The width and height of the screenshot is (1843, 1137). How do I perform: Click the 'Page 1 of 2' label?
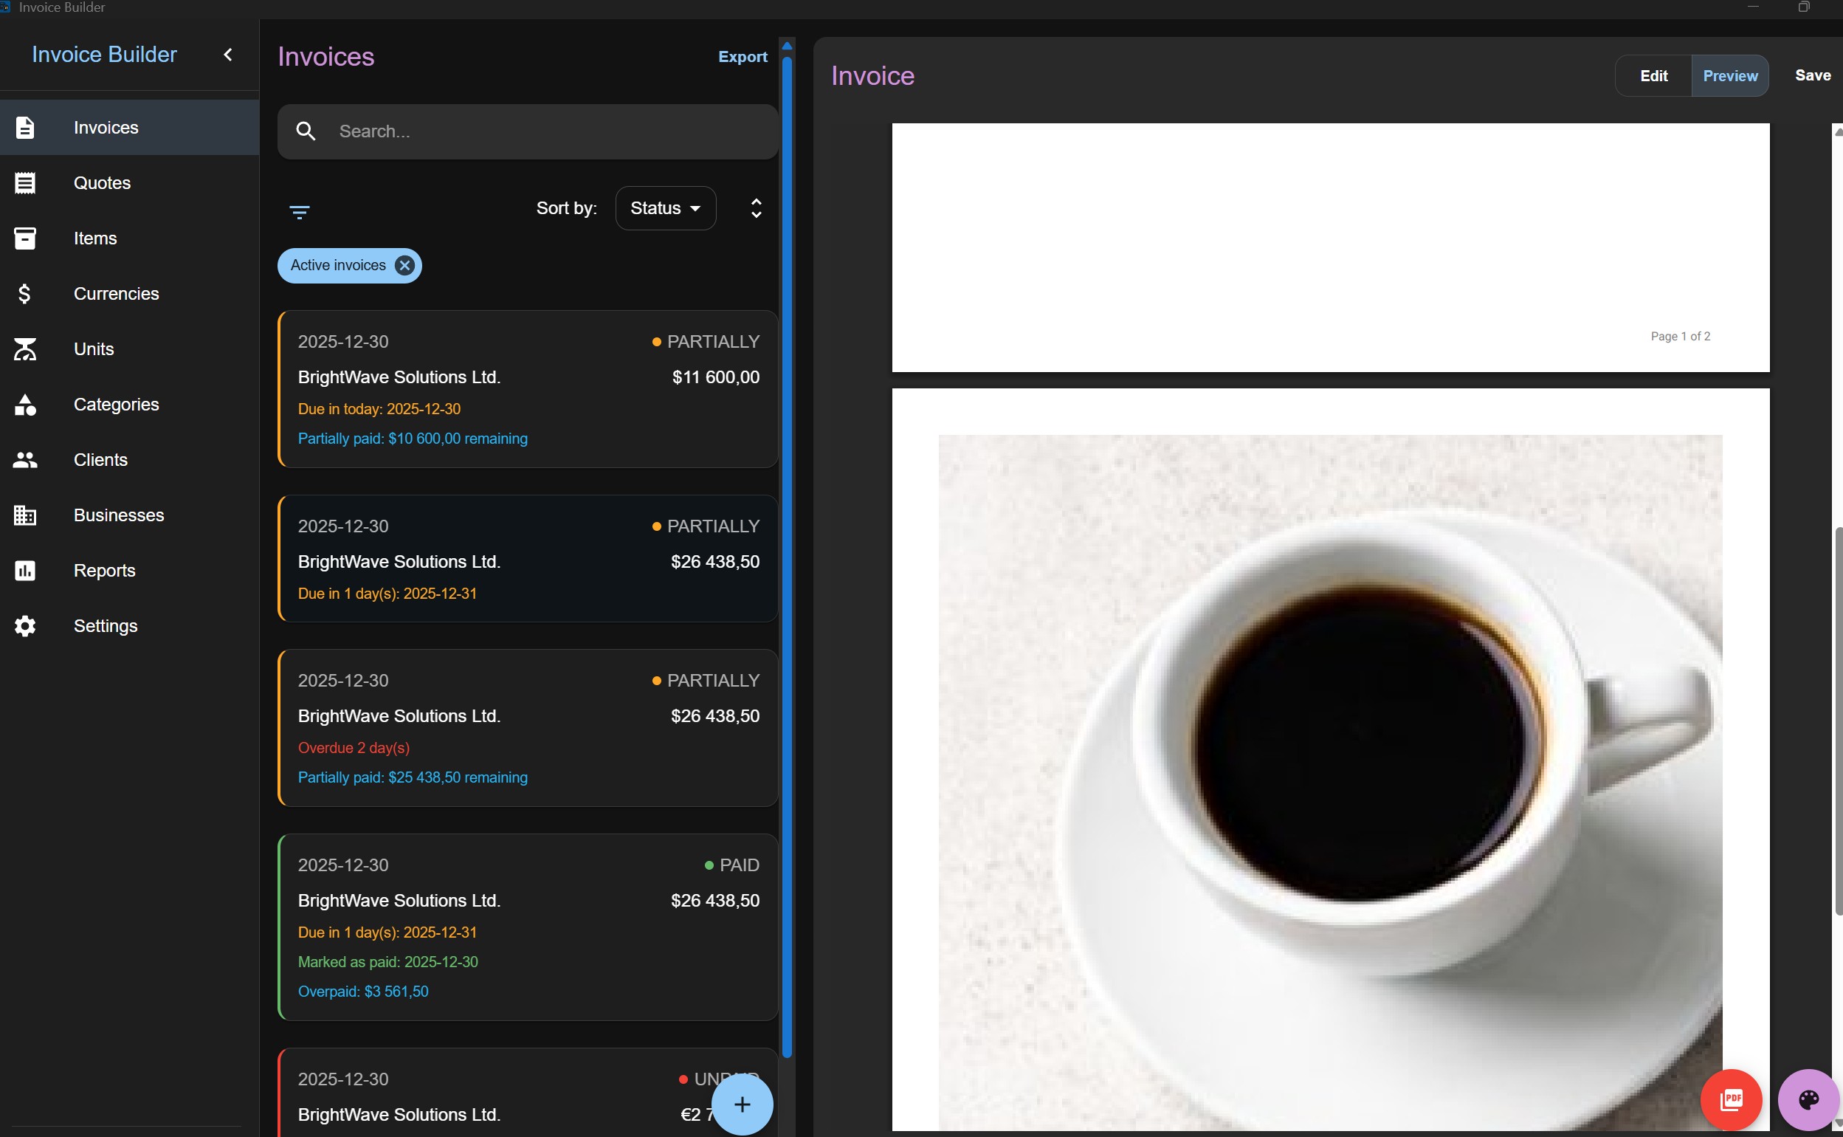pyautogui.click(x=1680, y=336)
